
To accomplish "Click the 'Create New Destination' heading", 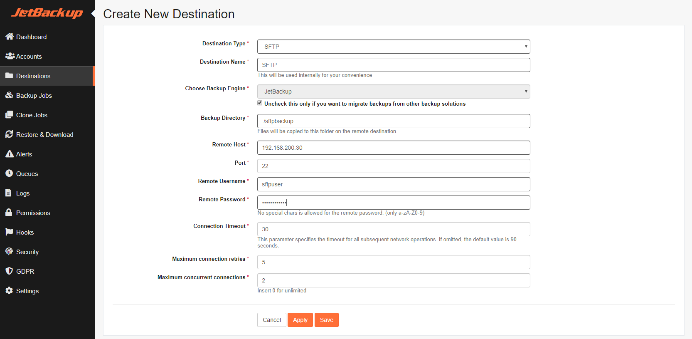I will point(169,14).
